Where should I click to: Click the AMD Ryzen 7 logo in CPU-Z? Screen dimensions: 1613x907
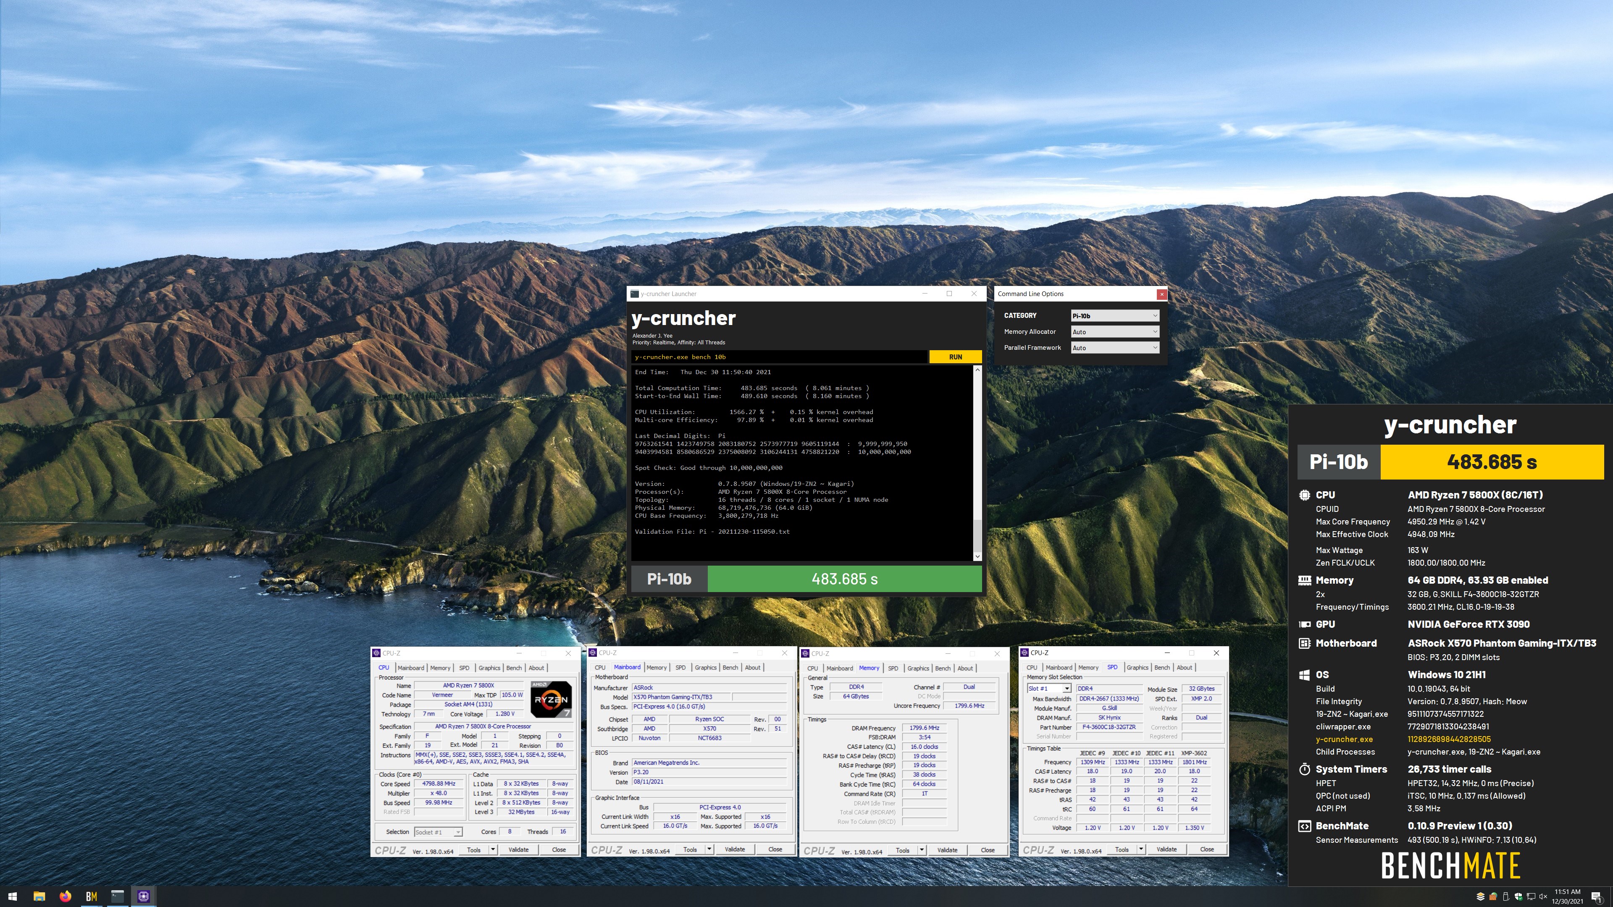(550, 699)
